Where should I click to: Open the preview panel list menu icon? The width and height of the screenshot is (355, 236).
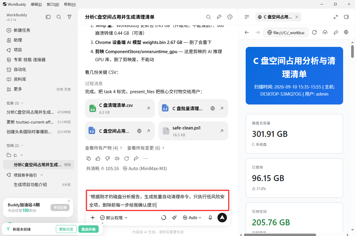(247, 17)
